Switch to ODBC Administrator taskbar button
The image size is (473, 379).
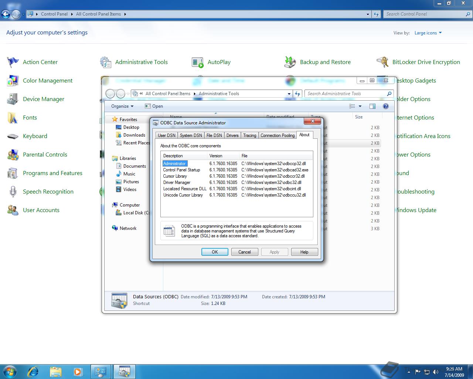pyautogui.click(x=124, y=371)
